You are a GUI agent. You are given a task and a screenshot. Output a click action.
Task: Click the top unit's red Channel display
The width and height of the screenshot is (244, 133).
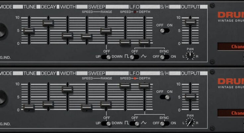(231, 47)
